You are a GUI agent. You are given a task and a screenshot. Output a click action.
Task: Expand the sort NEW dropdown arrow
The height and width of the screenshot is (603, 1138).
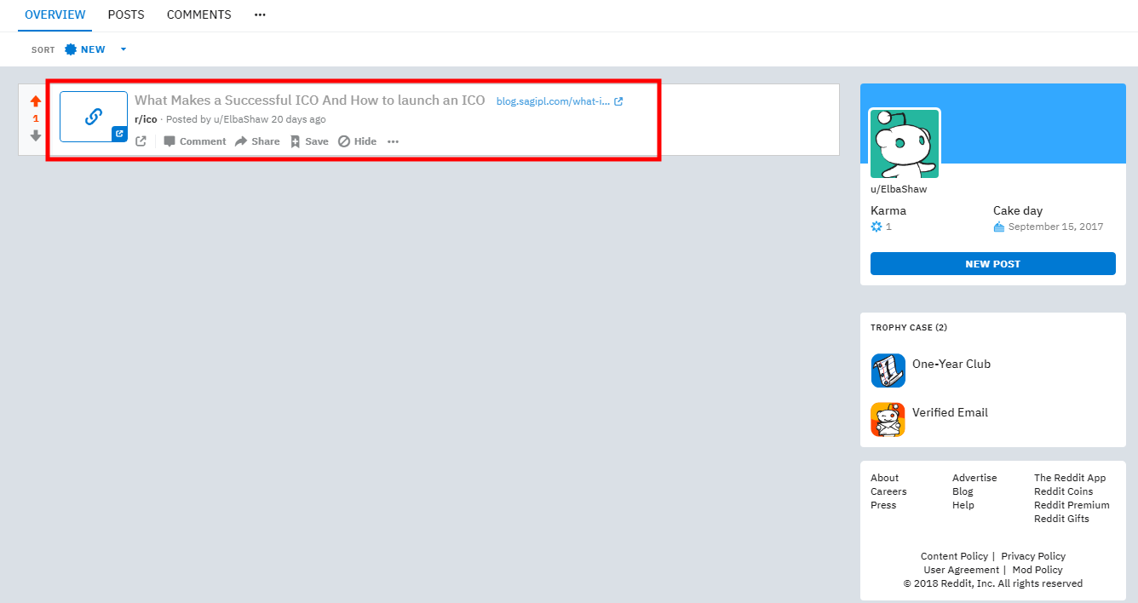pyautogui.click(x=124, y=49)
